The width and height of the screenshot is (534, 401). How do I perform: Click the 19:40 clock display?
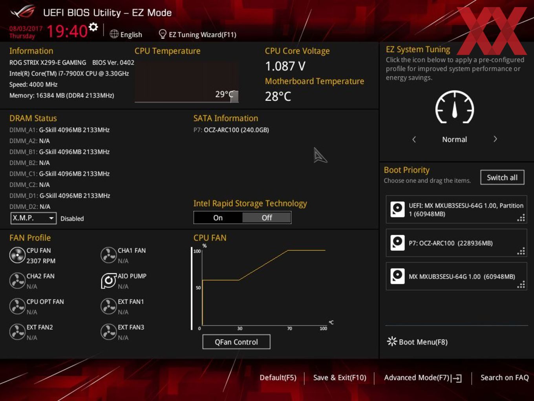coord(67,31)
